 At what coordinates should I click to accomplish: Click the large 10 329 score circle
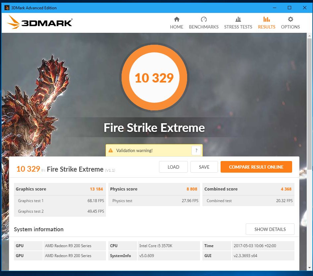(154, 78)
